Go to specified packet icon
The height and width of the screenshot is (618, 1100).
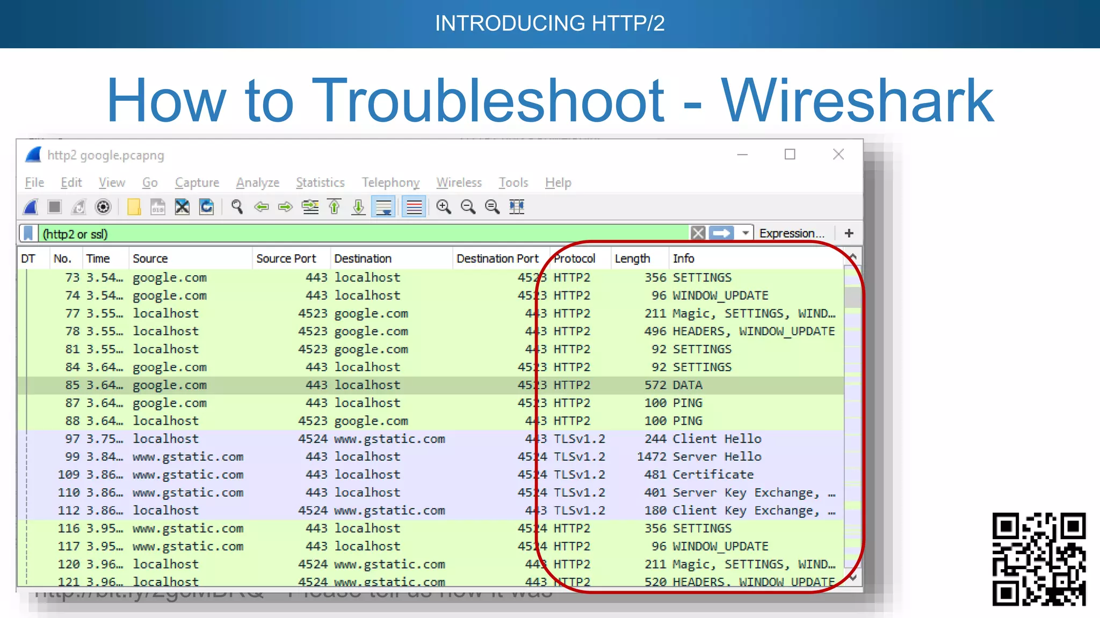(310, 207)
